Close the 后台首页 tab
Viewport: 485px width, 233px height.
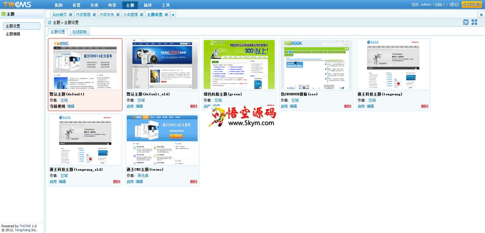click(71, 15)
